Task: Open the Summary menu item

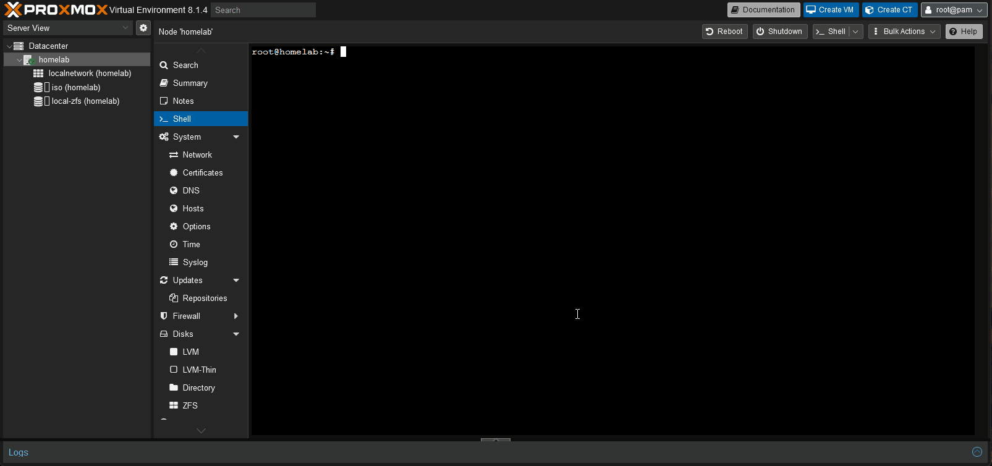Action: 190,83
